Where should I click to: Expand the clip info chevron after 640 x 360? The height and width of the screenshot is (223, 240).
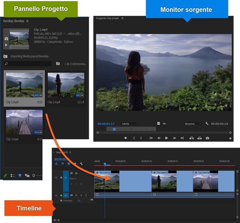tap(64, 33)
